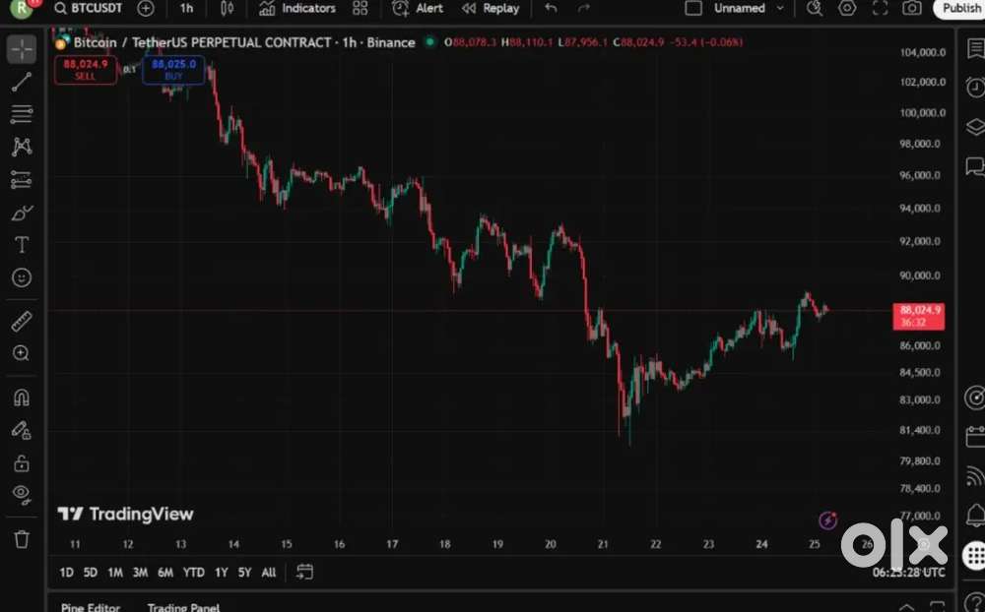Pick the brush drawing tool
The width and height of the screenshot is (985, 612).
[x=22, y=213]
